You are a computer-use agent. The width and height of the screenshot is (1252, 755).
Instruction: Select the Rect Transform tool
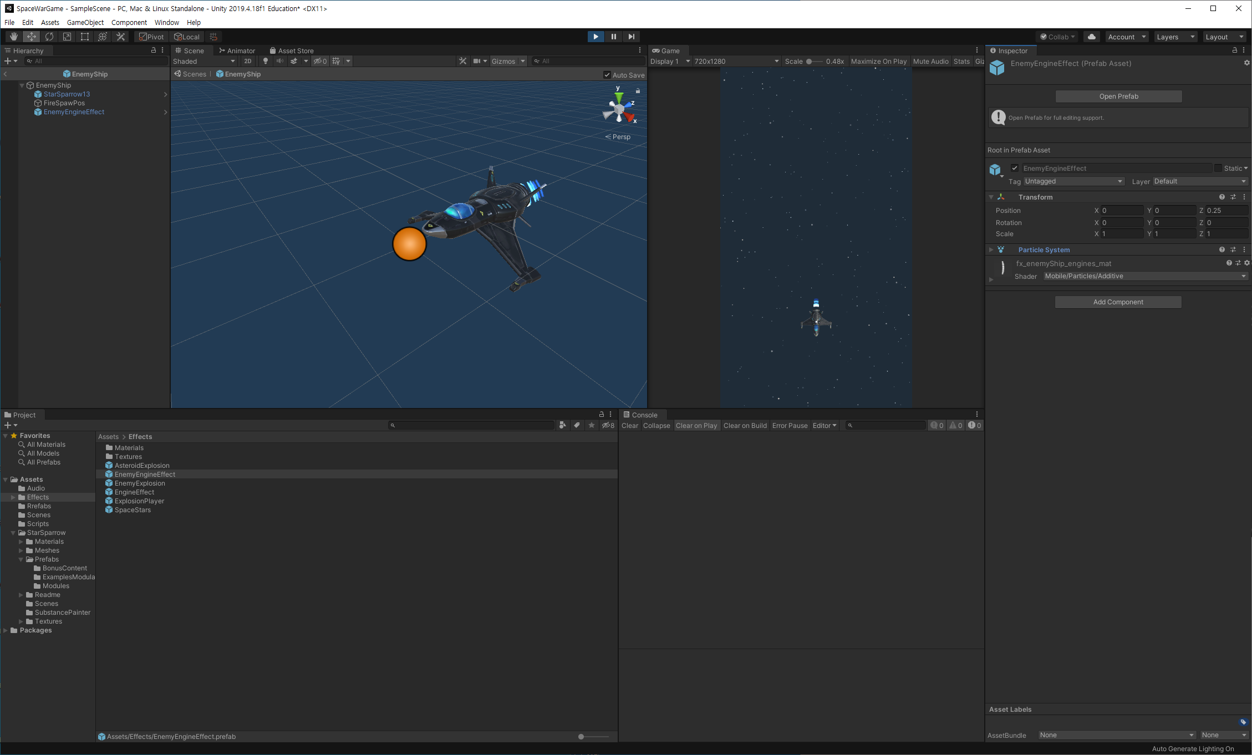[85, 37]
